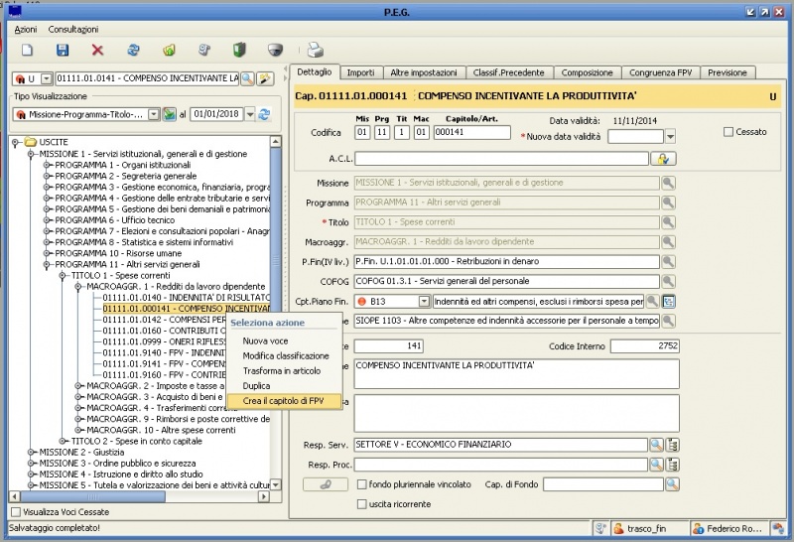The width and height of the screenshot is (794, 542).
Task: Open the Consultazioni menu
Action: (73, 31)
